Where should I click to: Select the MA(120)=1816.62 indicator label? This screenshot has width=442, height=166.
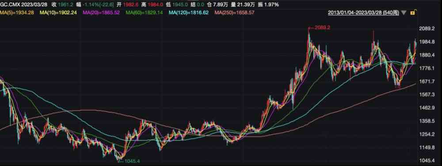coord(189,12)
